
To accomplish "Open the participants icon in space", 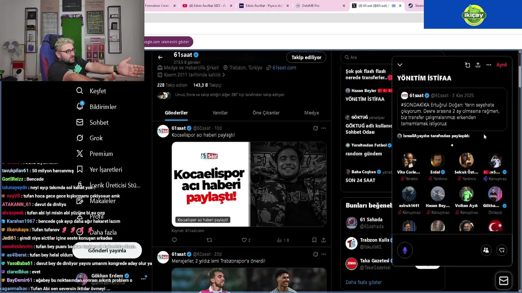I will 486,250.
